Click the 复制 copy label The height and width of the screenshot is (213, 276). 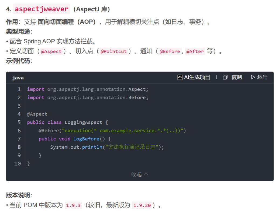(x=237, y=77)
